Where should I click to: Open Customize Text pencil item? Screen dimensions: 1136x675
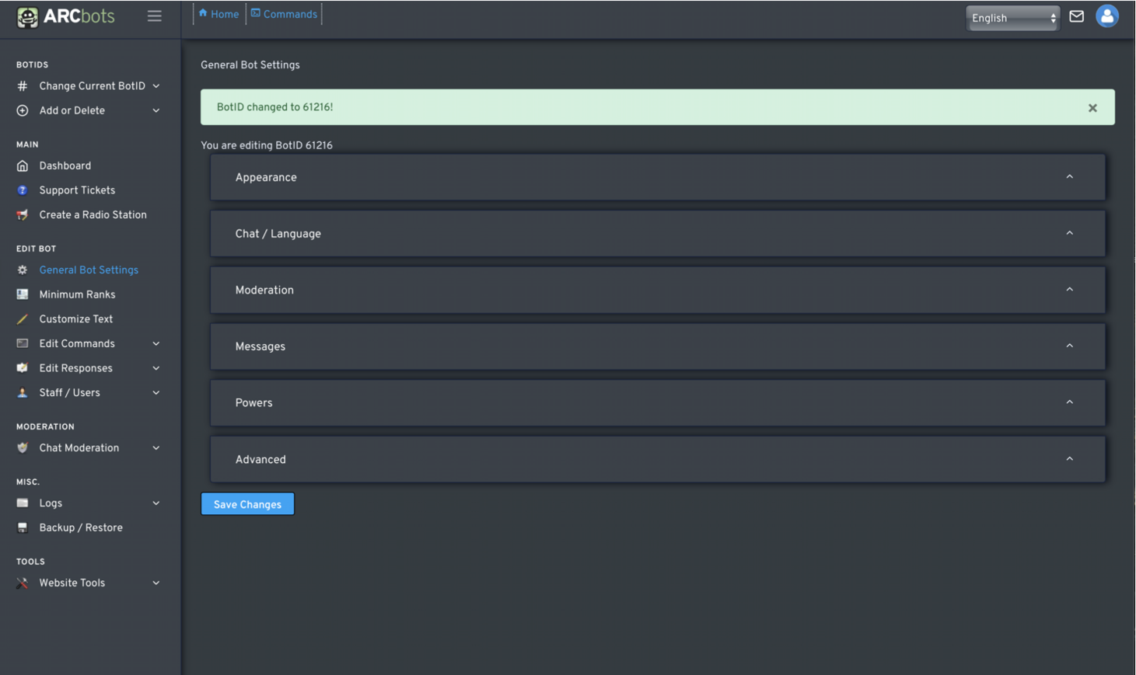(75, 319)
